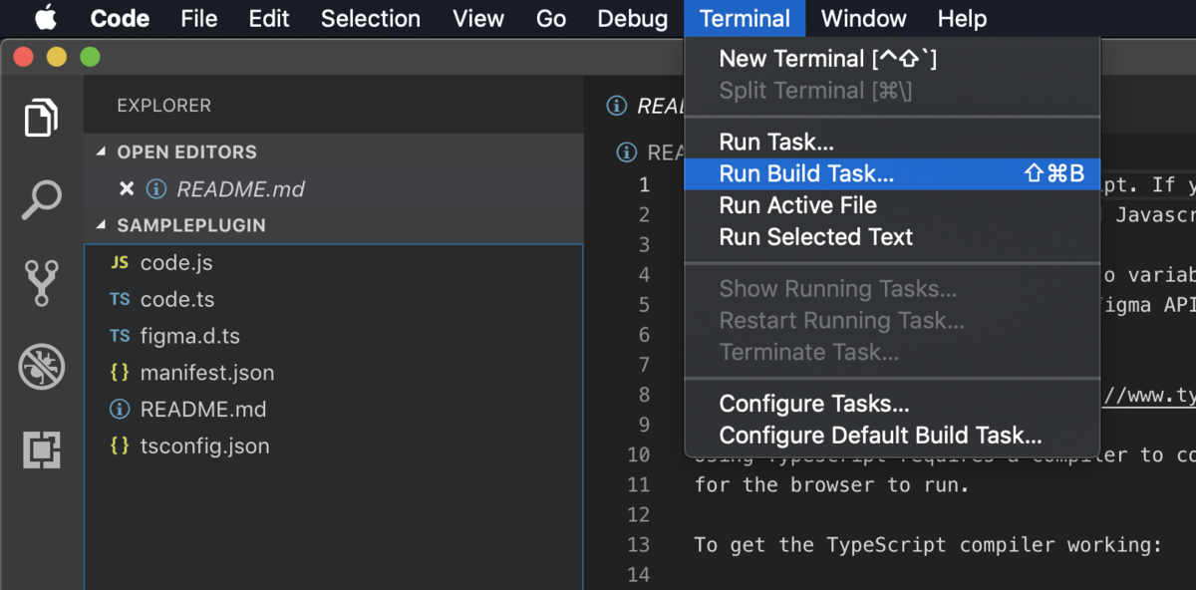Click line number 13 in the editor
1196x590 pixels.
(638, 544)
